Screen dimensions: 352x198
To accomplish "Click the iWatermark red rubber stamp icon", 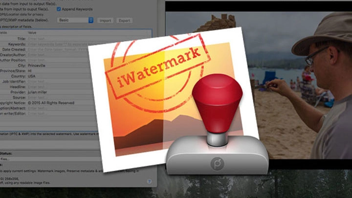I will pyautogui.click(x=217, y=124).
